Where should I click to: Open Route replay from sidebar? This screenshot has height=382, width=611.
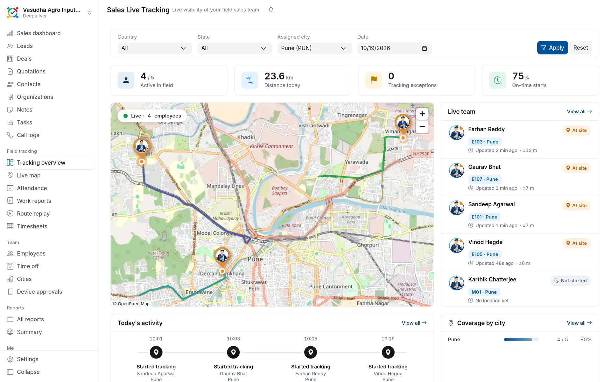(49, 214)
